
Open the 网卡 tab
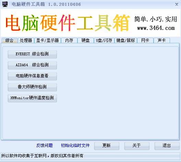click(145, 40)
